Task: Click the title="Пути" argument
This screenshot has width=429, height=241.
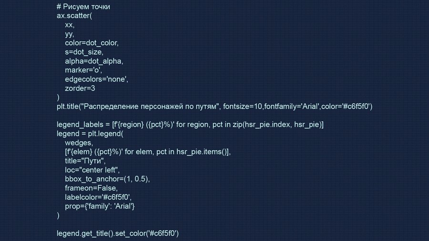Action: pyautogui.click(x=85, y=161)
